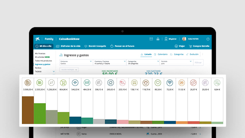Select the umbrella insurance category icon
The width and height of the screenshot is (245, 138).
coord(75,83)
